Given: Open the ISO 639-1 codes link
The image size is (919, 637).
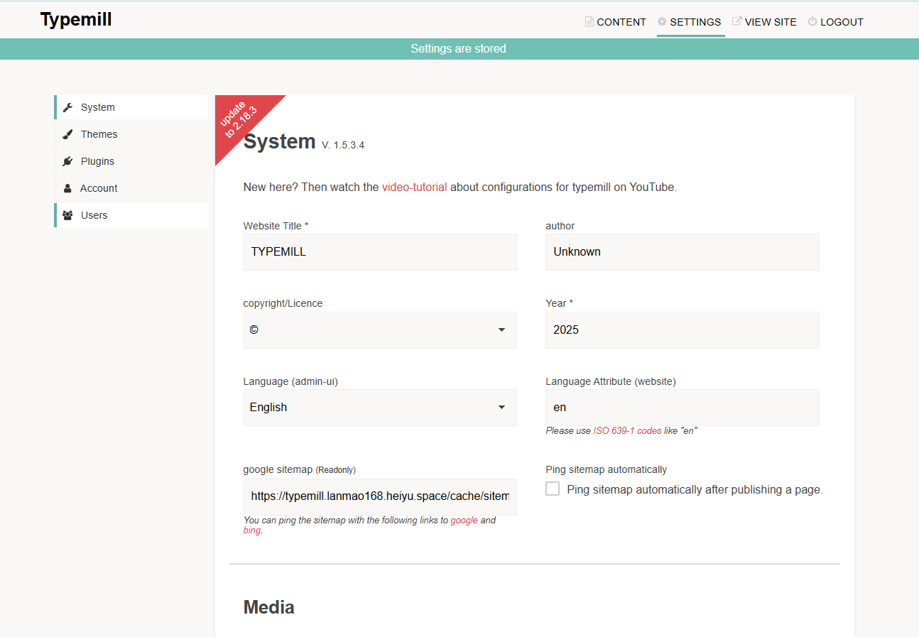Looking at the screenshot, I should coord(627,431).
